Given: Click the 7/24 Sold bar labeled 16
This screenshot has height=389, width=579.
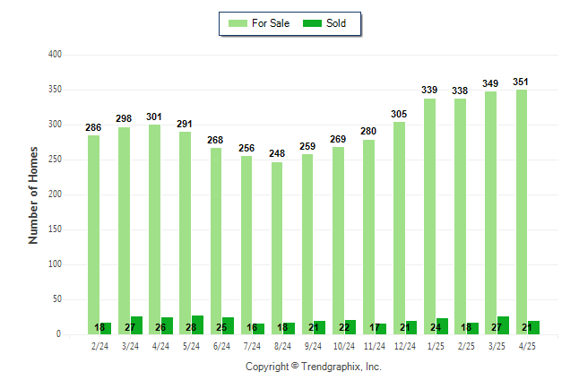Looking at the screenshot, I should click(x=258, y=329).
